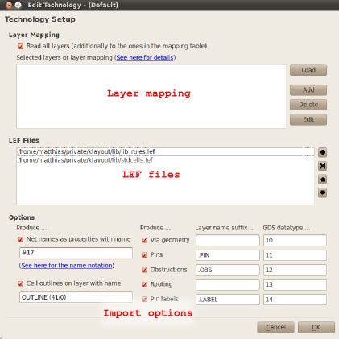Viewport: 339px width, 339px height.
Task: Move selected LEF file down
Action: (322, 192)
